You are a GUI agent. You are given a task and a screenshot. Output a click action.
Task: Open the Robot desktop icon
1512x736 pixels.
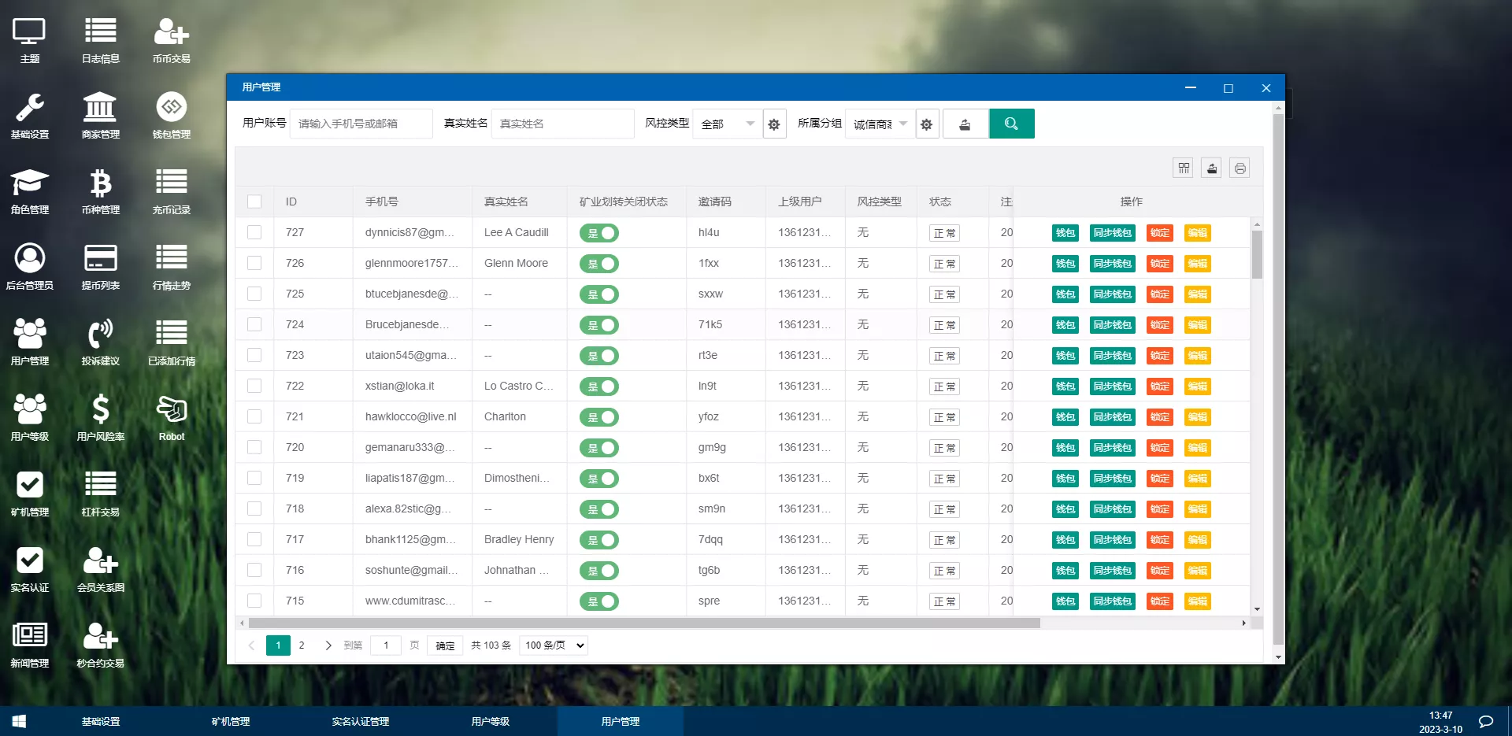pos(171,417)
